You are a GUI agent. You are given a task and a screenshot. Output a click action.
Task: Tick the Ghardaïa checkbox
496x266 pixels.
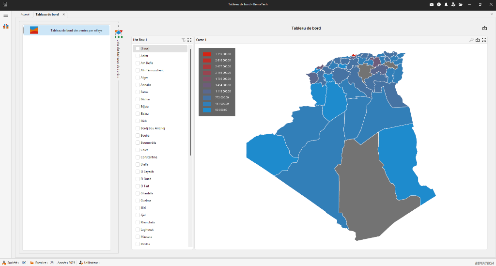(138, 193)
